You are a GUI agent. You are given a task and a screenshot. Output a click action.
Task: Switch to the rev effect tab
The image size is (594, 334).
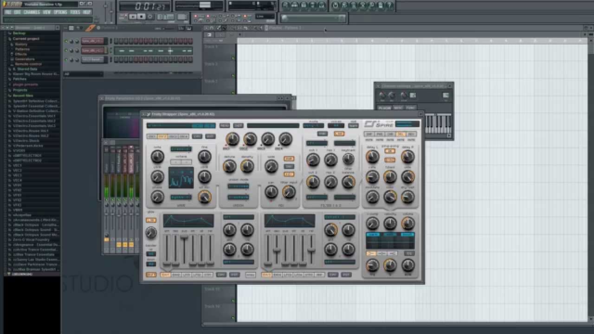[x=411, y=134]
